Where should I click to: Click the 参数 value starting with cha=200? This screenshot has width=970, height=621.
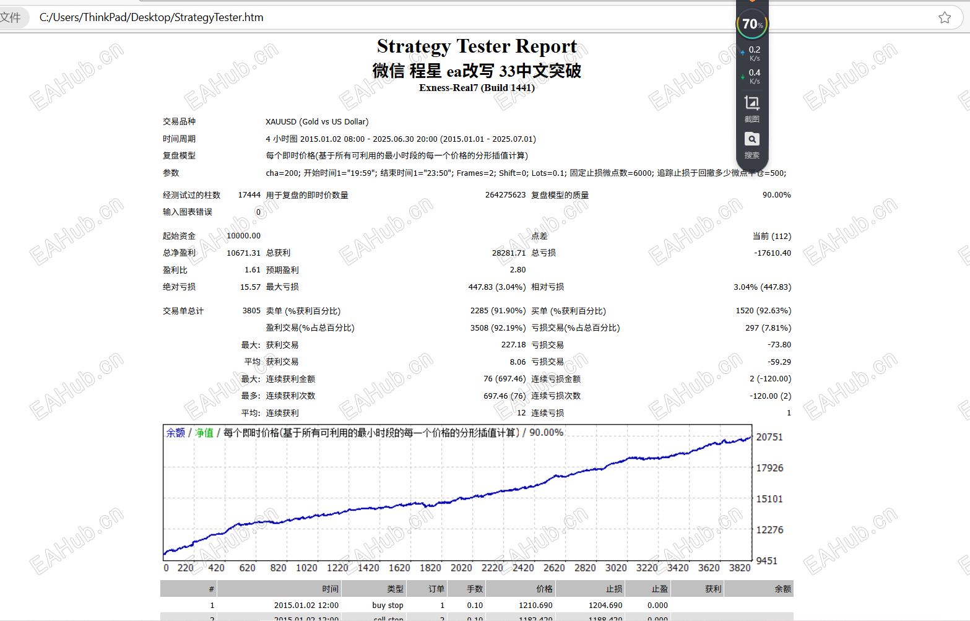(x=526, y=173)
